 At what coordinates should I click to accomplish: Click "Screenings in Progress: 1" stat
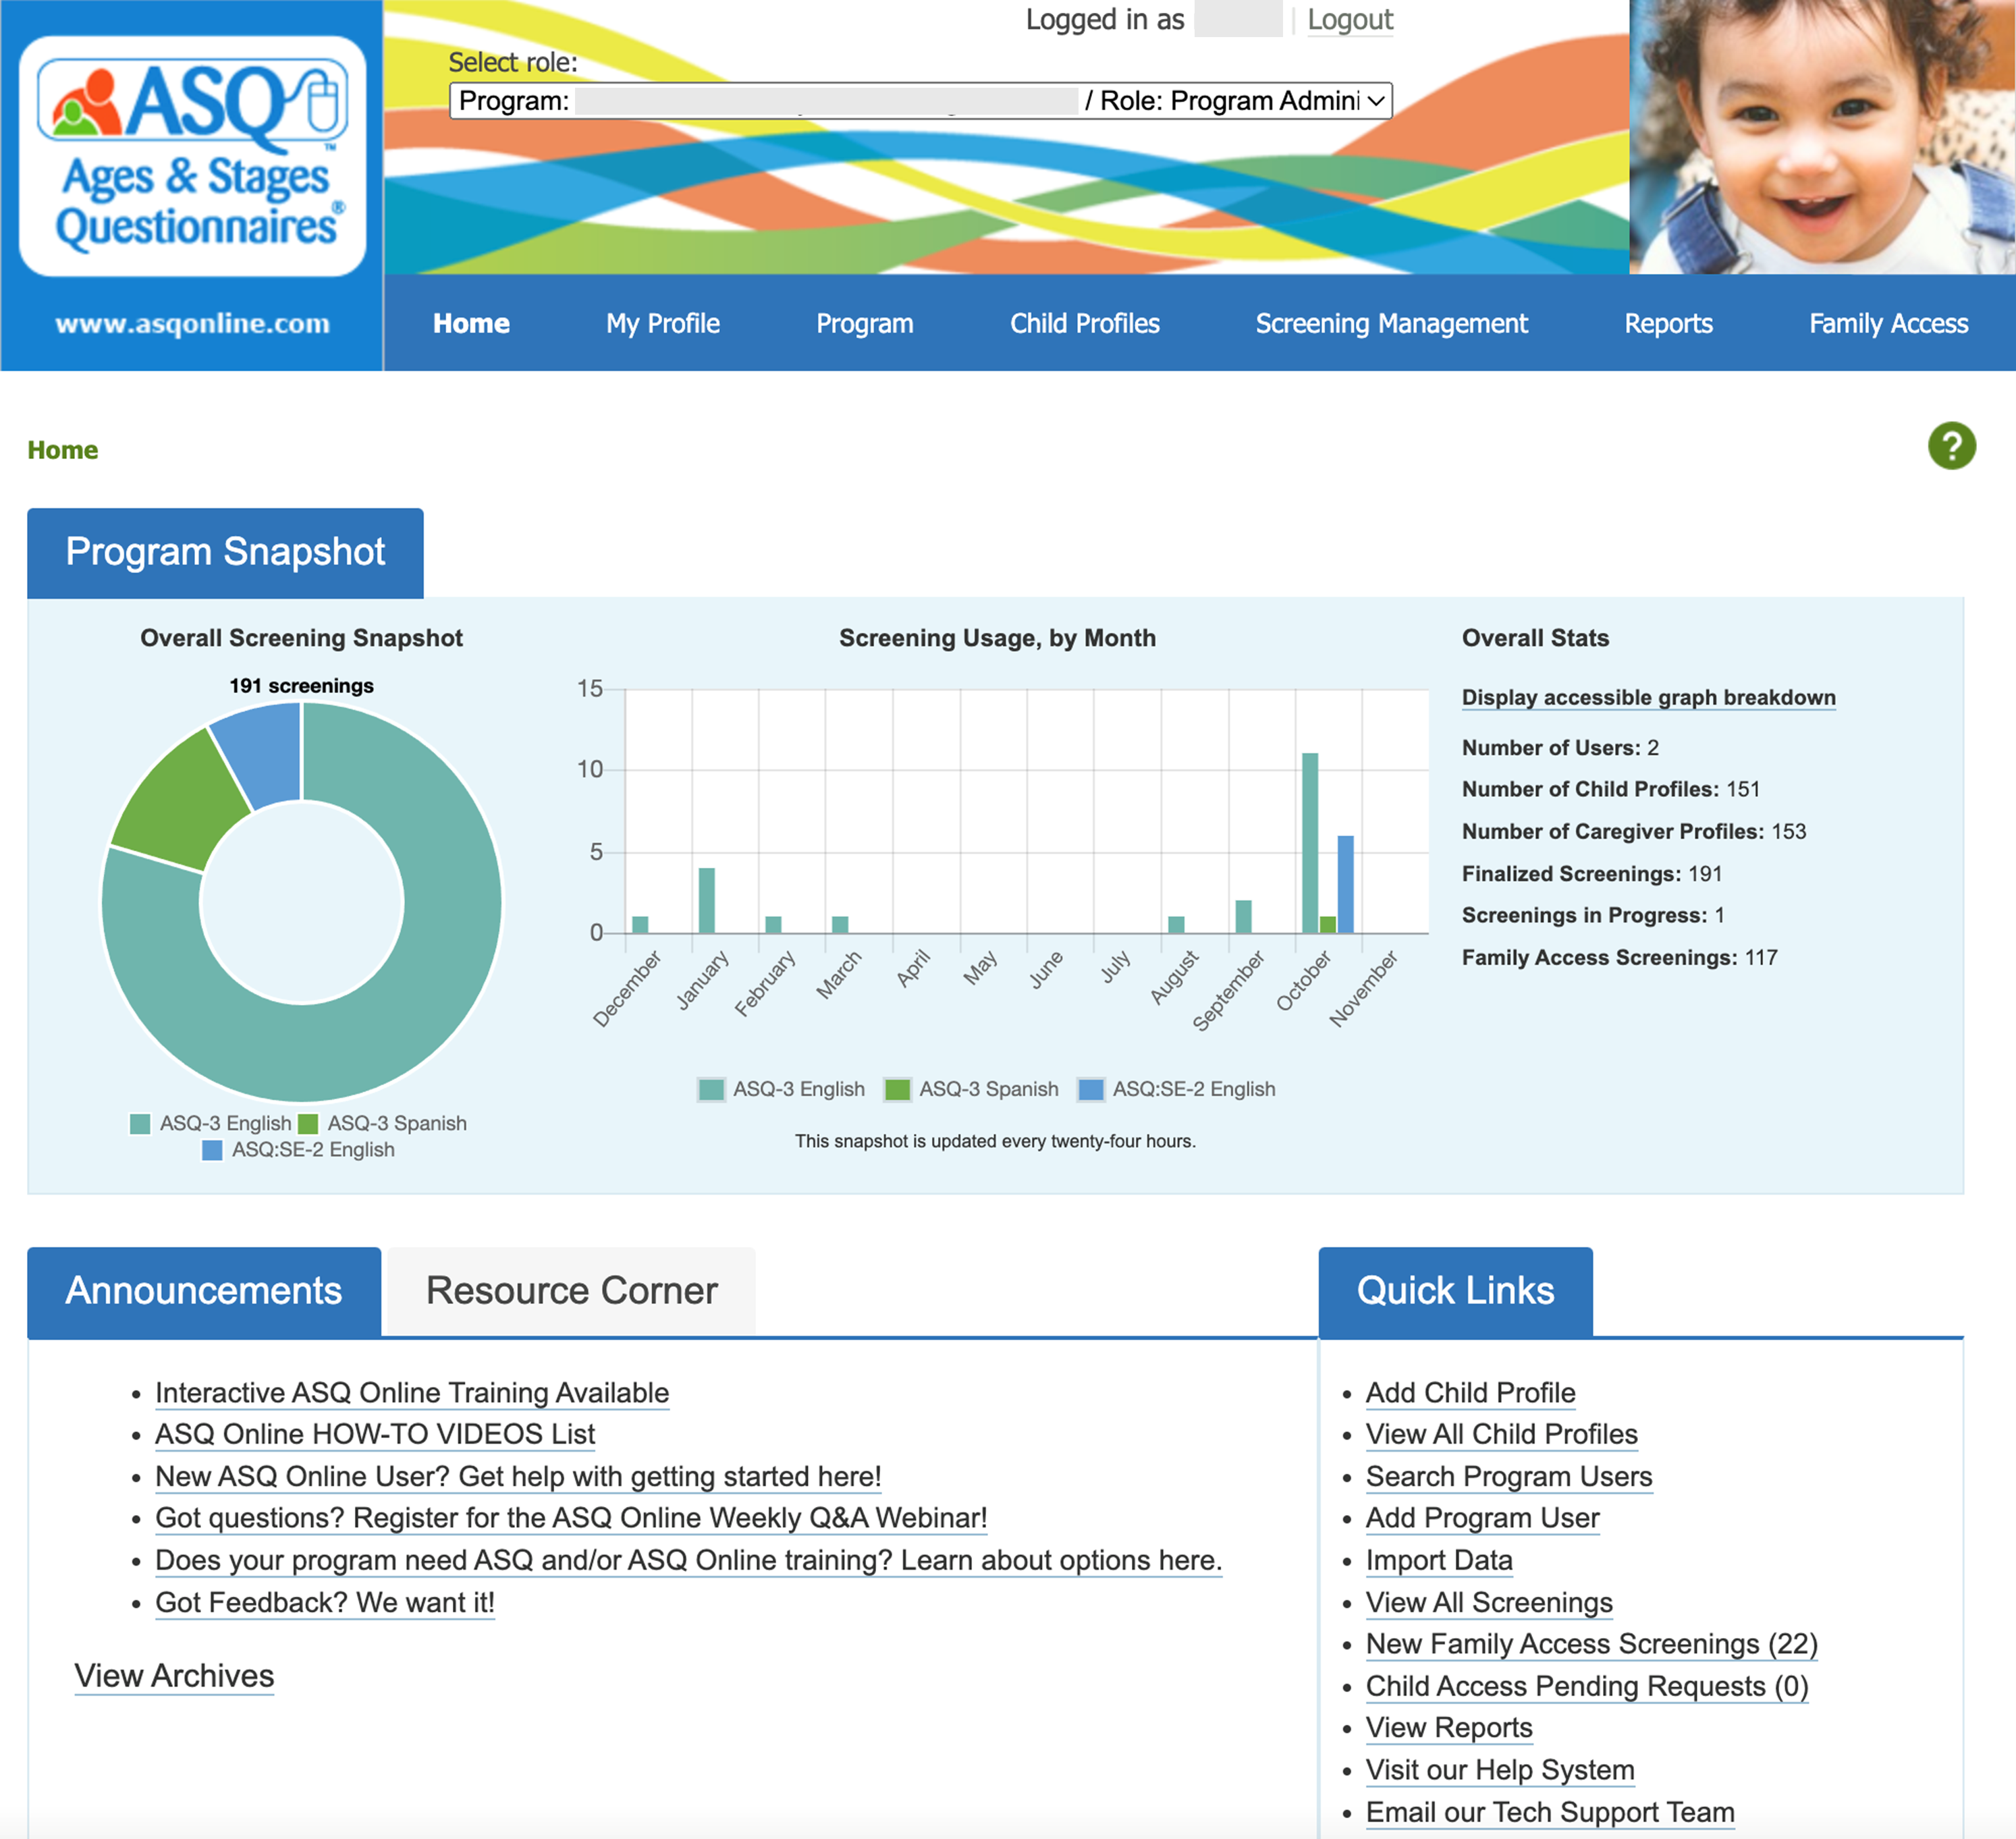tap(1593, 916)
